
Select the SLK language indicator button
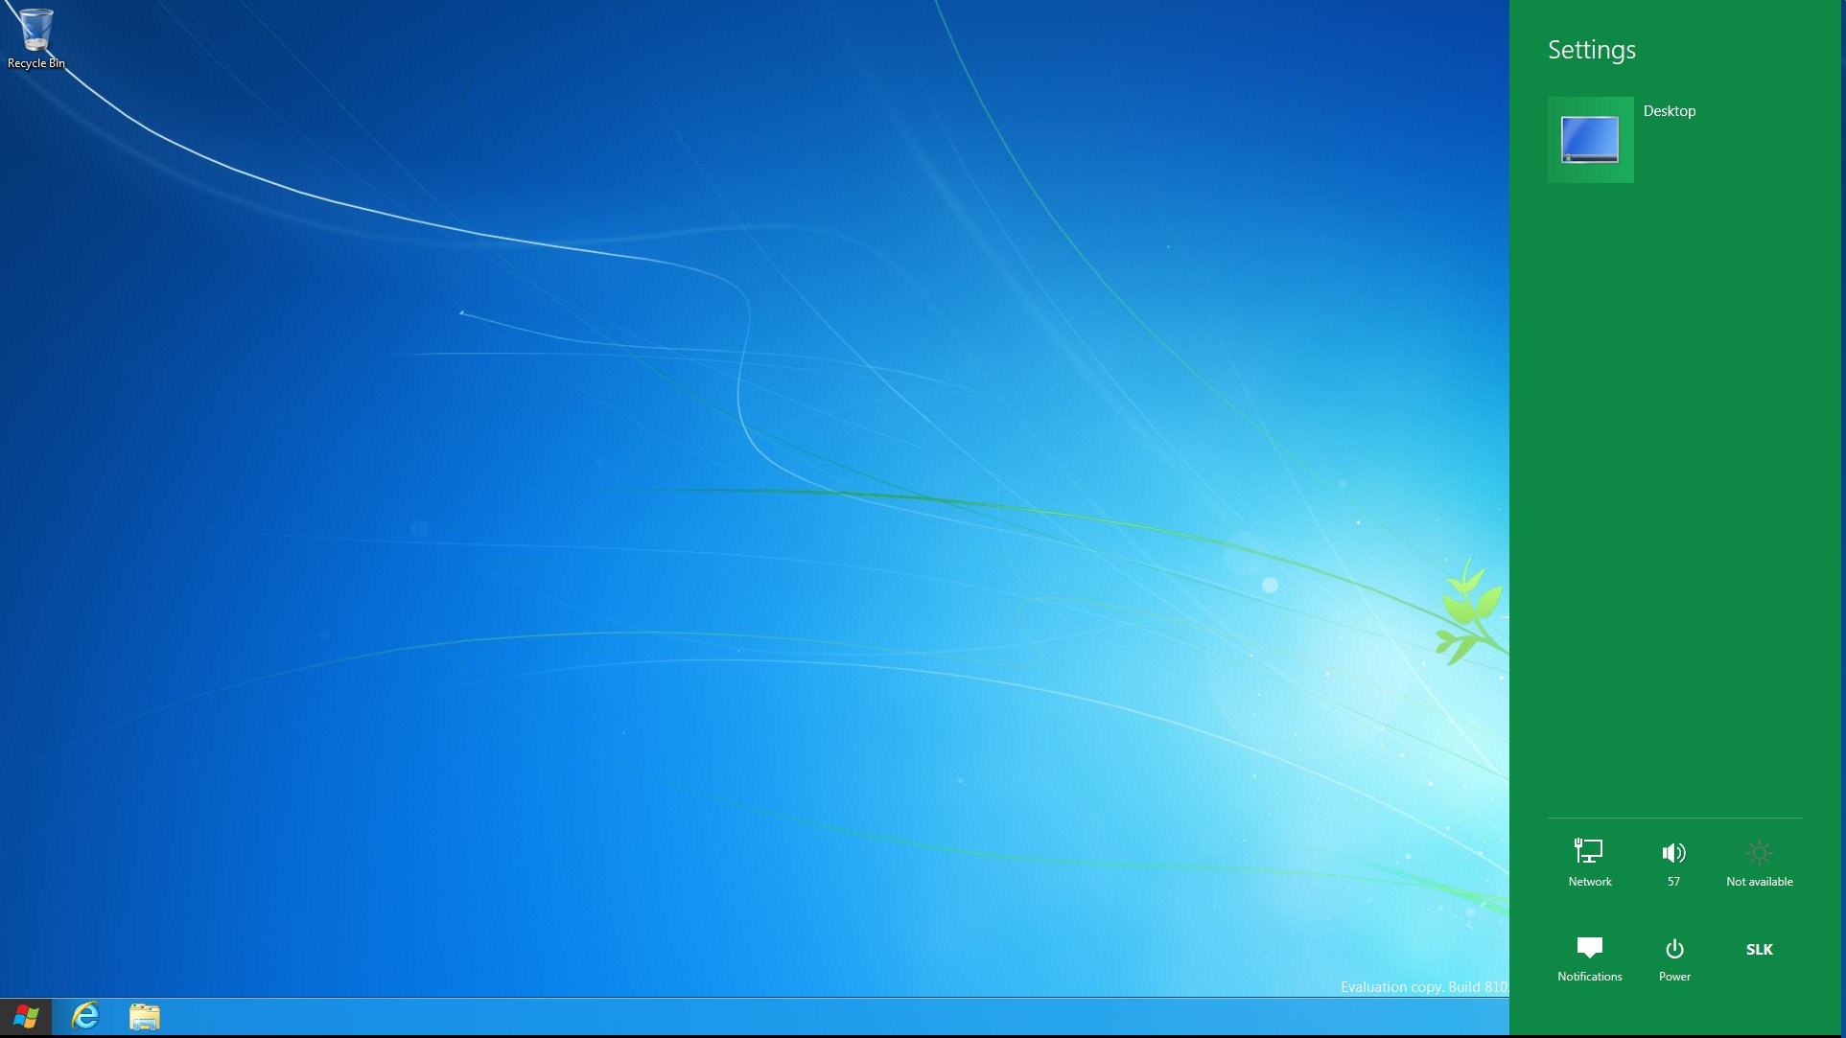pyautogui.click(x=1760, y=949)
